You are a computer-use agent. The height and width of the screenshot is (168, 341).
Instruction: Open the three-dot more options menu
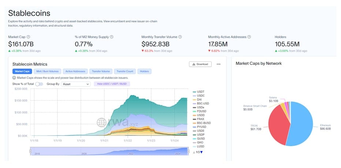point(219,64)
